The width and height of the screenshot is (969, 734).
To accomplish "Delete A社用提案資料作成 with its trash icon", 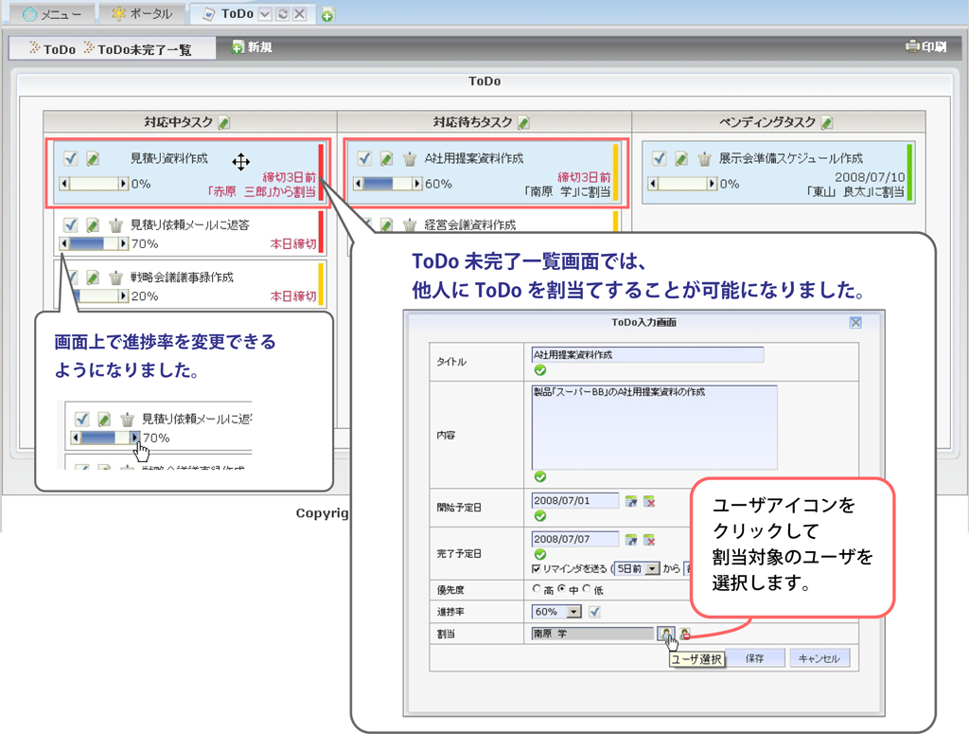I will (x=409, y=159).
